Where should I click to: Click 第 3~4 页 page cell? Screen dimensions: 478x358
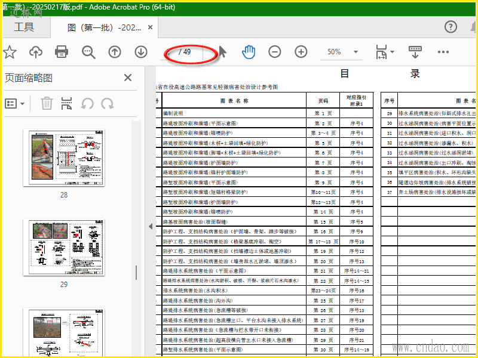[x=323, y=133]
